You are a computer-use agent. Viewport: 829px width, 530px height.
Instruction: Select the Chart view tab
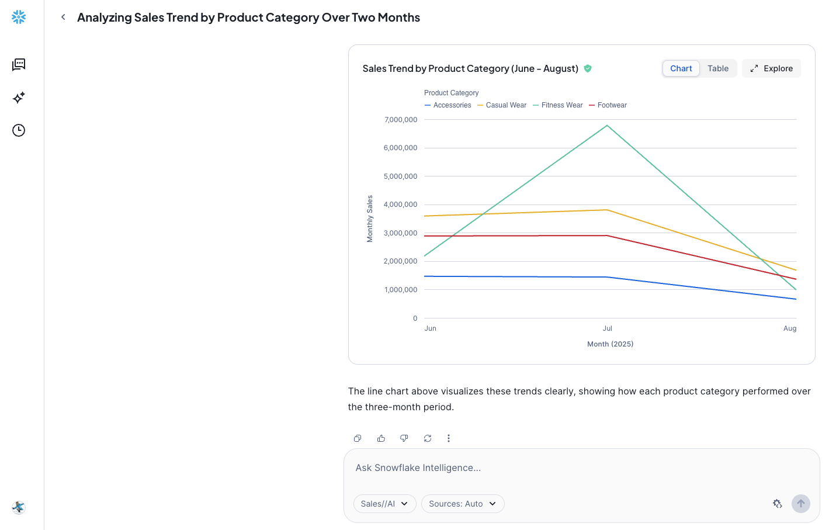[681, 68]
